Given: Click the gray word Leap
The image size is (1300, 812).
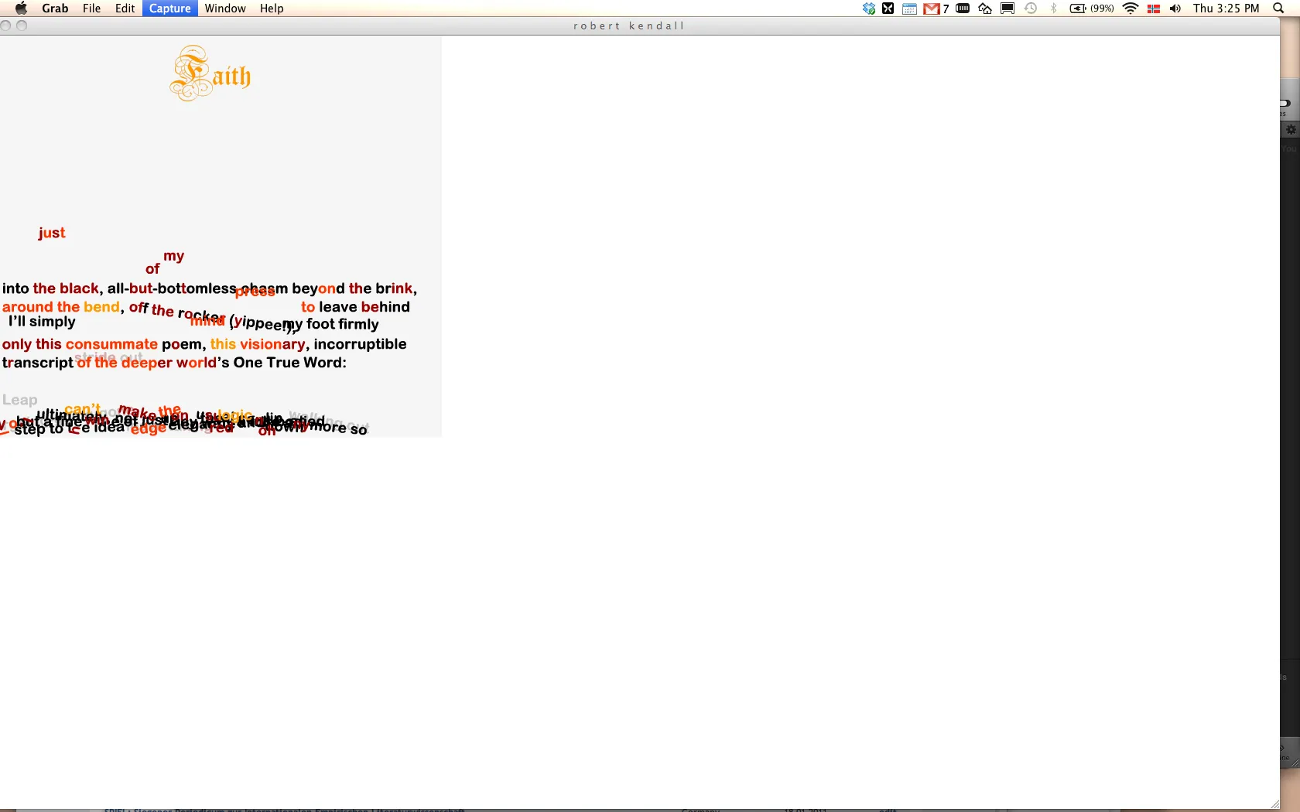Looking at the screenshot, I should (x=19, y=400).
